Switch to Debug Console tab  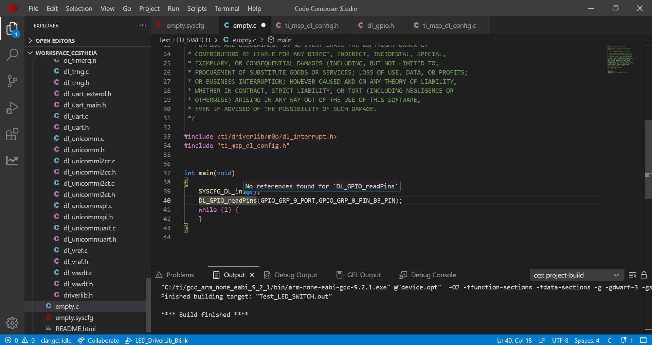[x=428, y=275]
